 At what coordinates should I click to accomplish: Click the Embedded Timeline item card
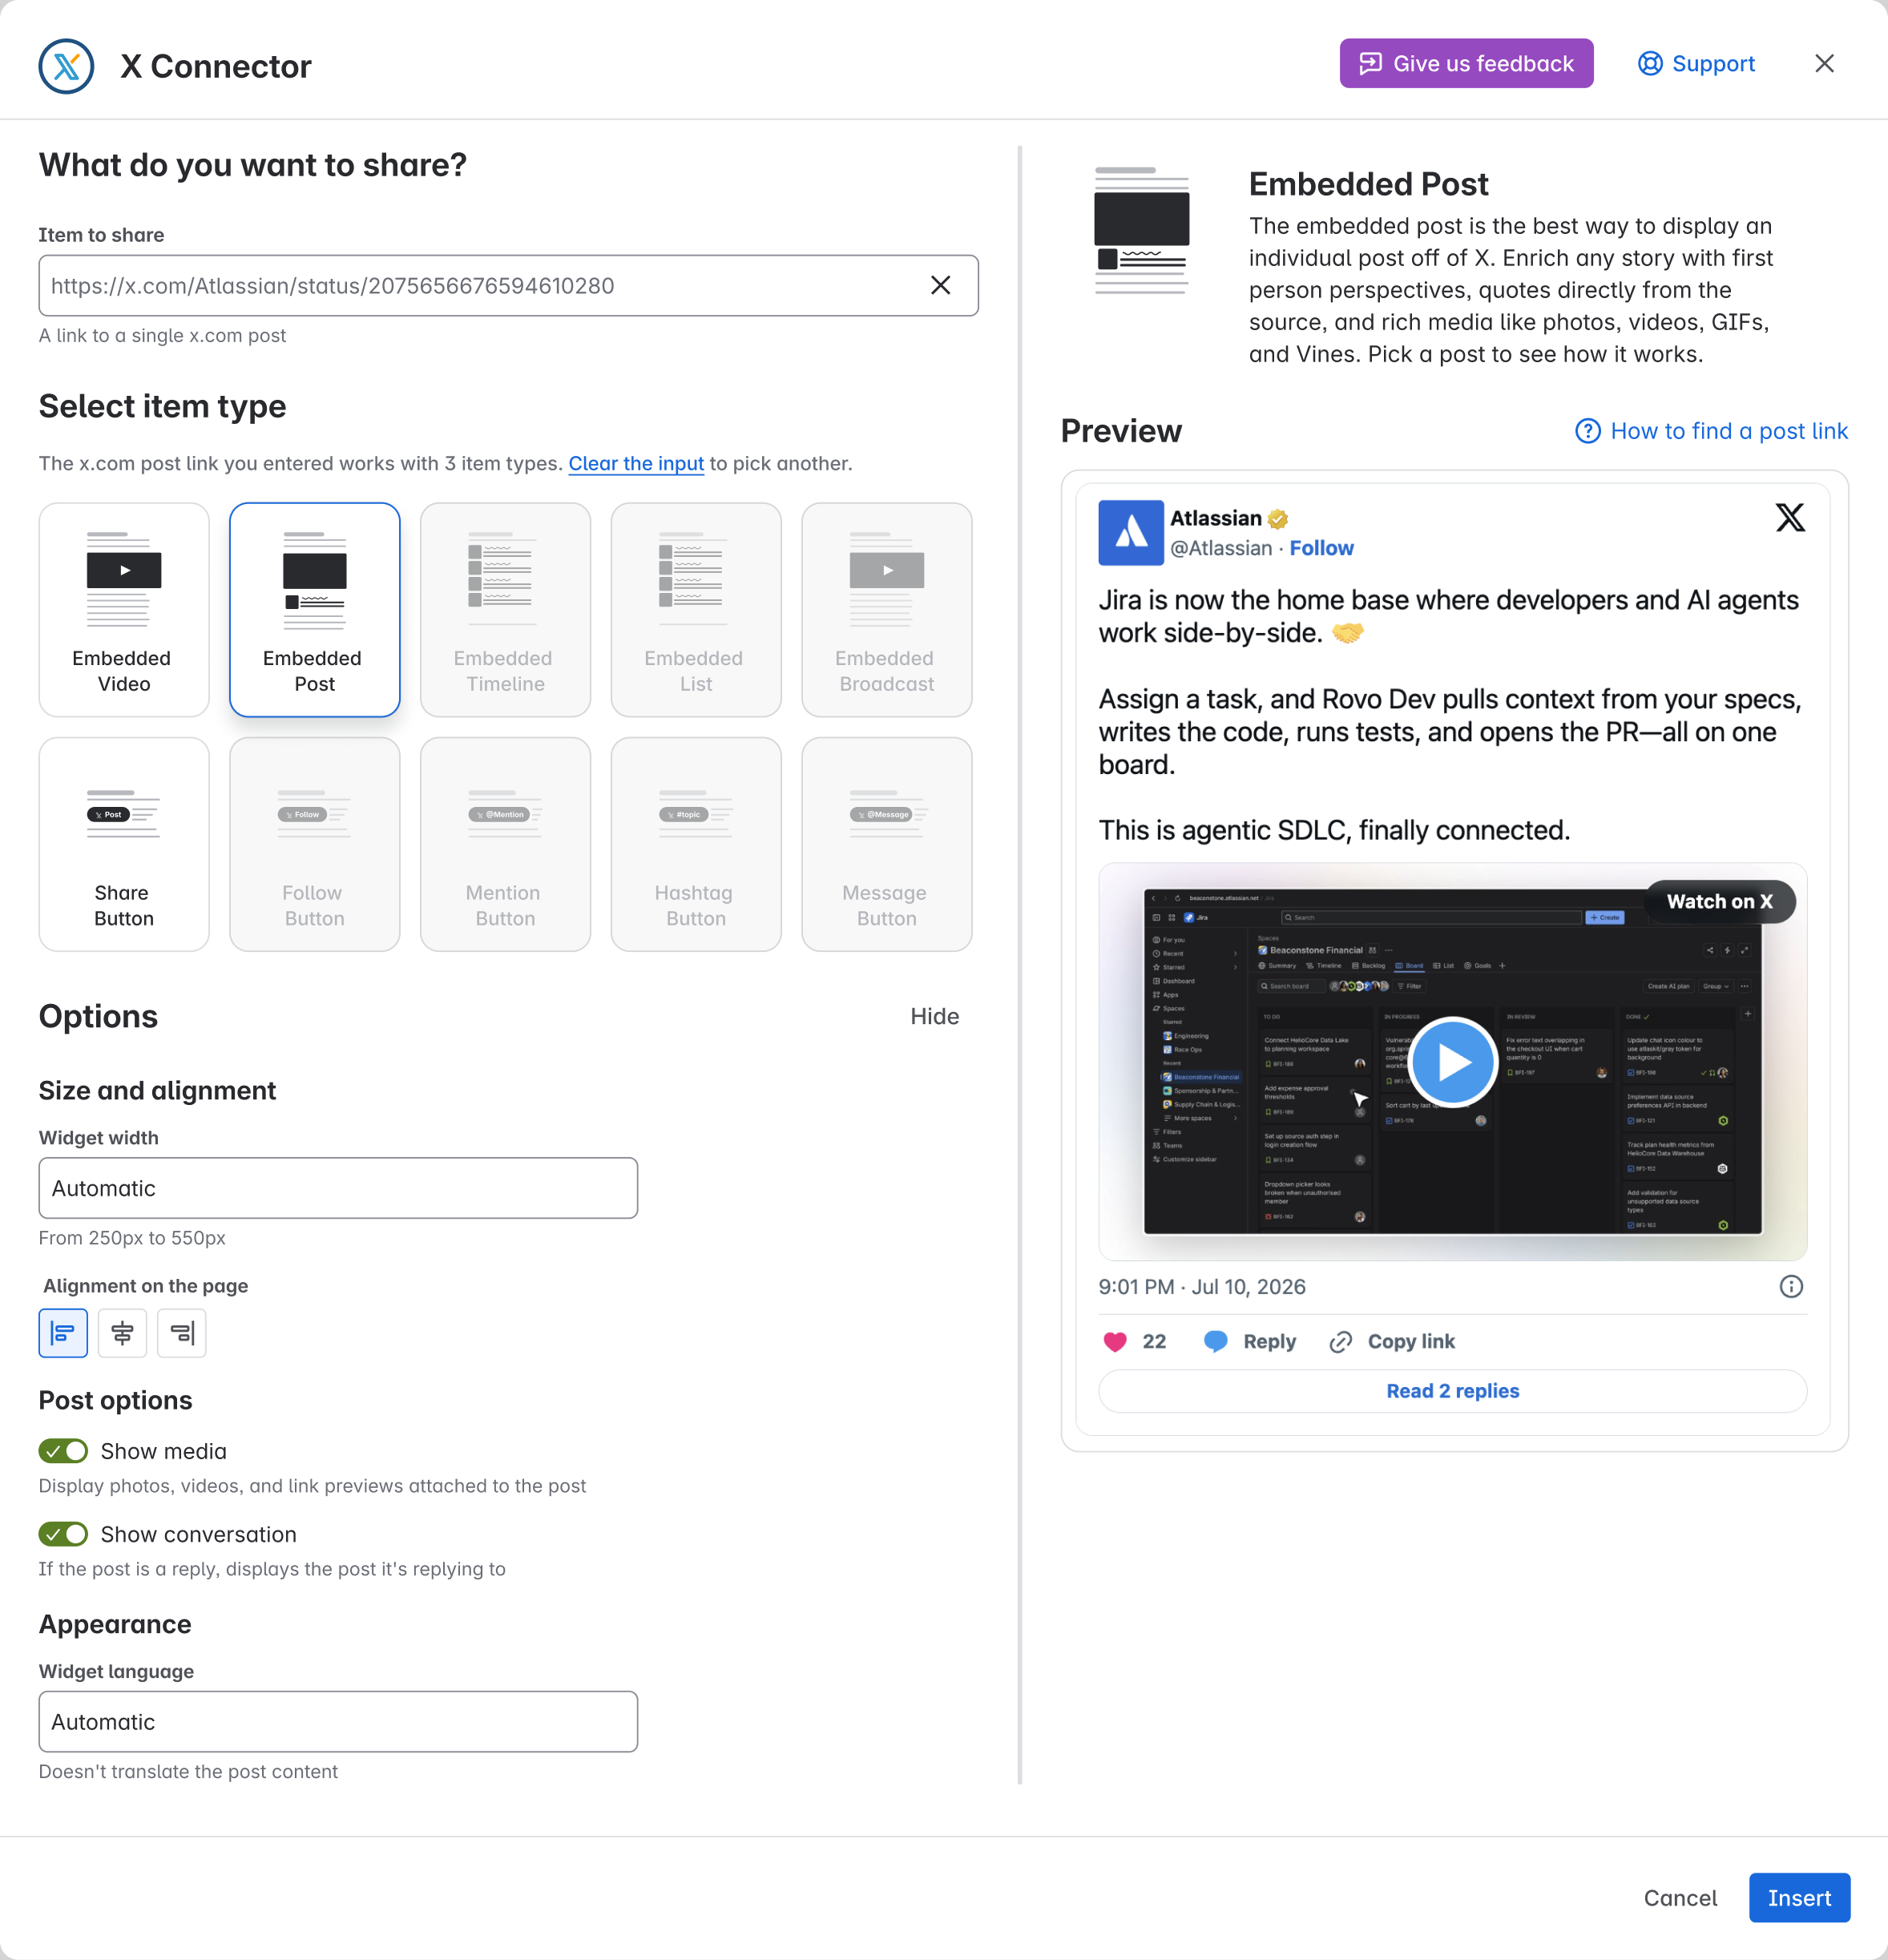[x=505, y=609]
